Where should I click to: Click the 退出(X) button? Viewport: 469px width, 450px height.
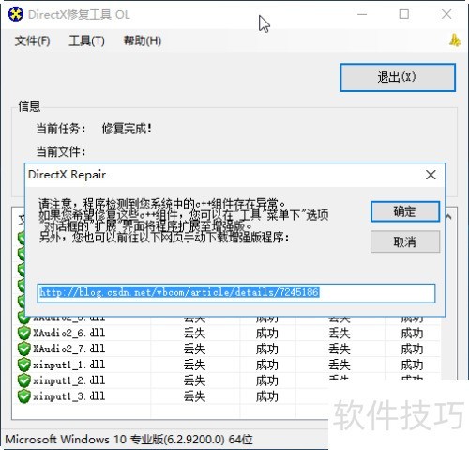pos(398,77)
